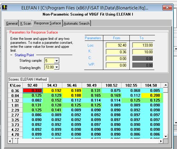Click row header 4.70
This screenshot has height=149, width=177.
tap(15, 135)
